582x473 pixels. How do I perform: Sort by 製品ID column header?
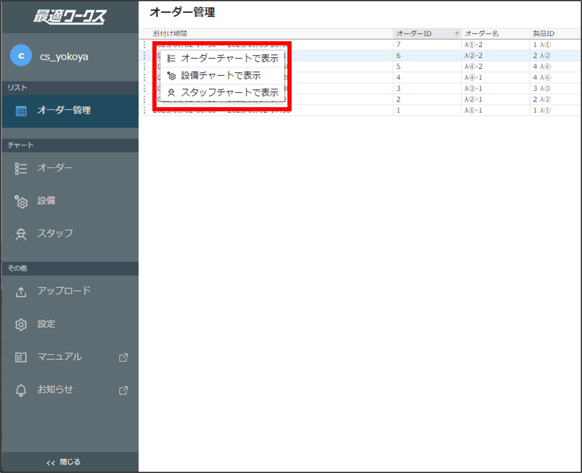point(555,34)
